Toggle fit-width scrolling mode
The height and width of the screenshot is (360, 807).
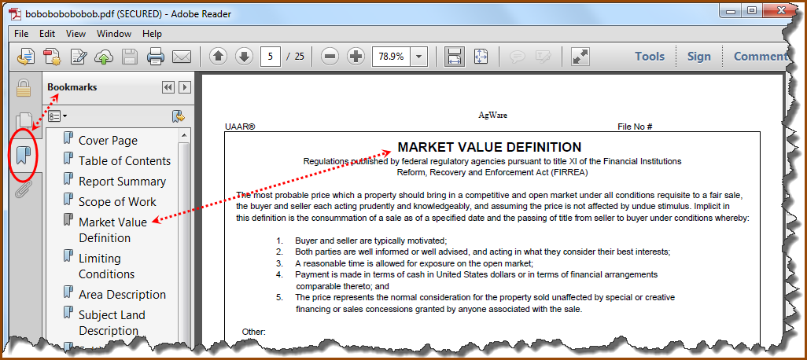[454, 57]
